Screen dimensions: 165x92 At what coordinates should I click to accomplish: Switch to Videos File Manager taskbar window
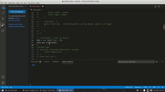pyautogui.click(x=48, y=90)
